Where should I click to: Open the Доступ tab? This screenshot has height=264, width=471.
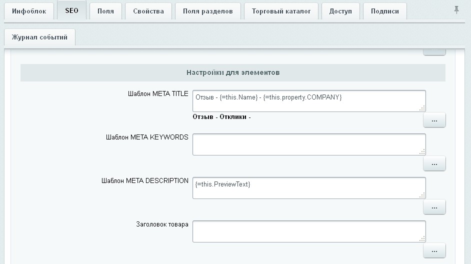pos(340,11)
